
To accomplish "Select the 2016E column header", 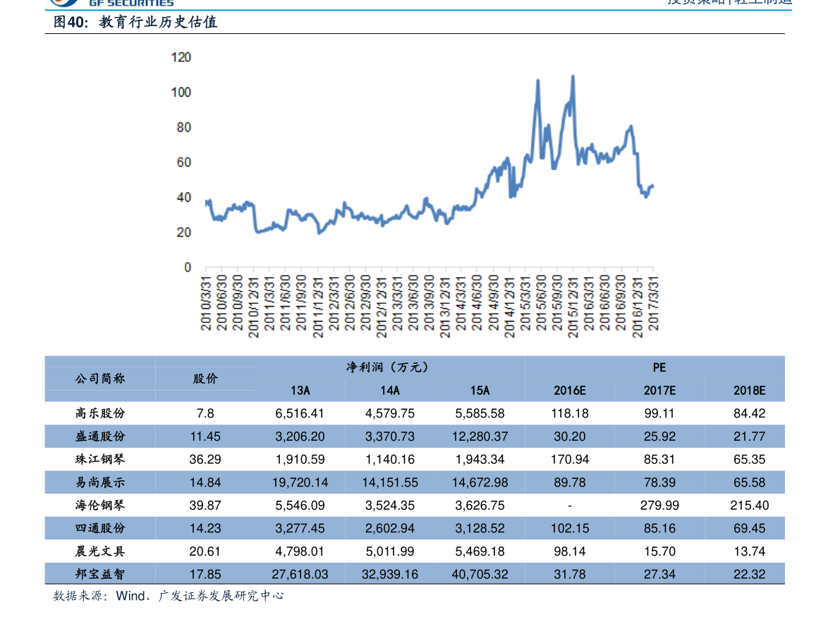I will 569,391.
